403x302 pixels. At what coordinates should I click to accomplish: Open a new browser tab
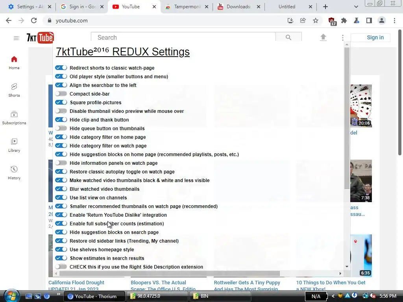[325, 7]
